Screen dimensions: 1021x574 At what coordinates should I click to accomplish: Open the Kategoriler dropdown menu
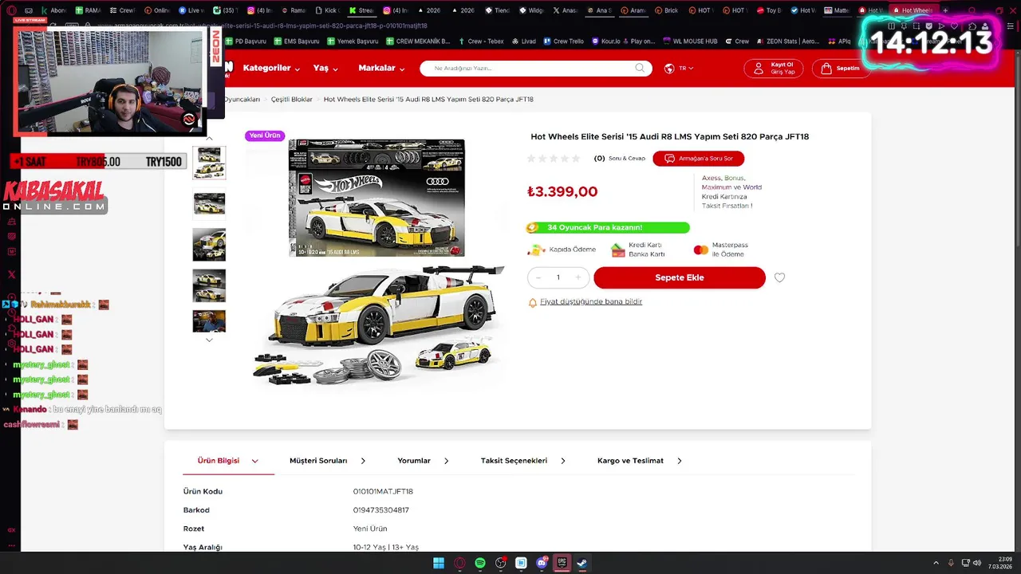(271, 69)
